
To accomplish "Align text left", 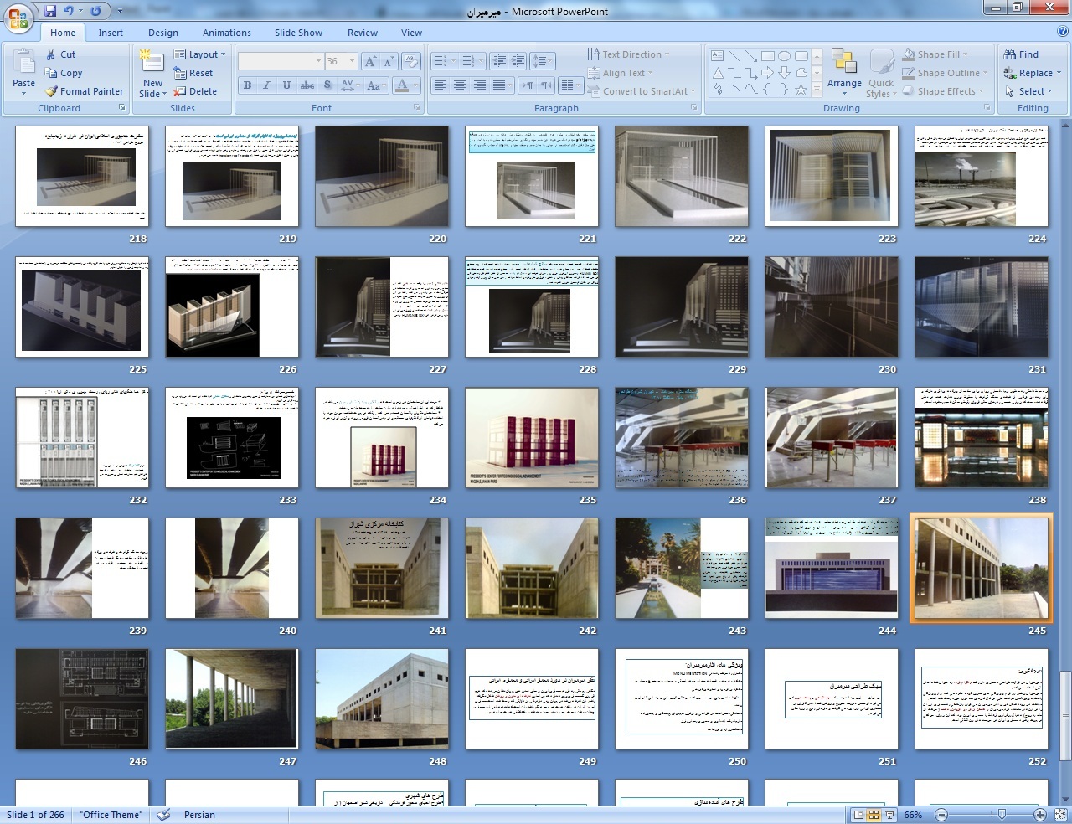I will click(440, 85).
